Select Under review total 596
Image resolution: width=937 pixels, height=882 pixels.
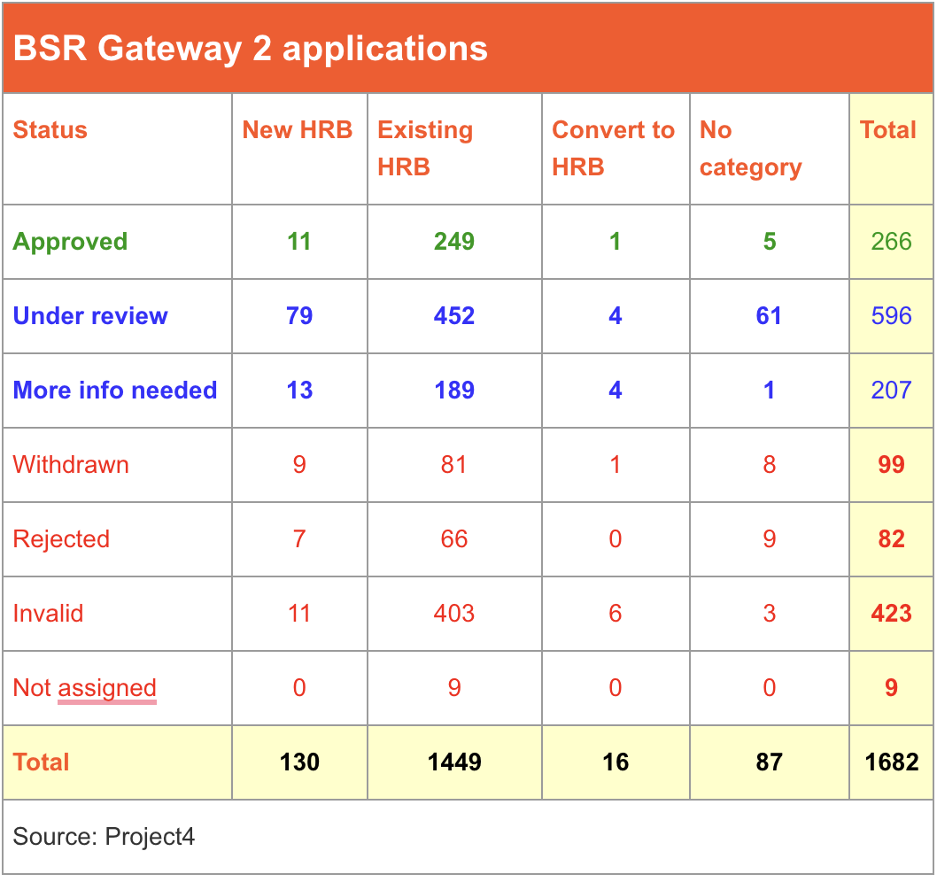tap(891, 315)
